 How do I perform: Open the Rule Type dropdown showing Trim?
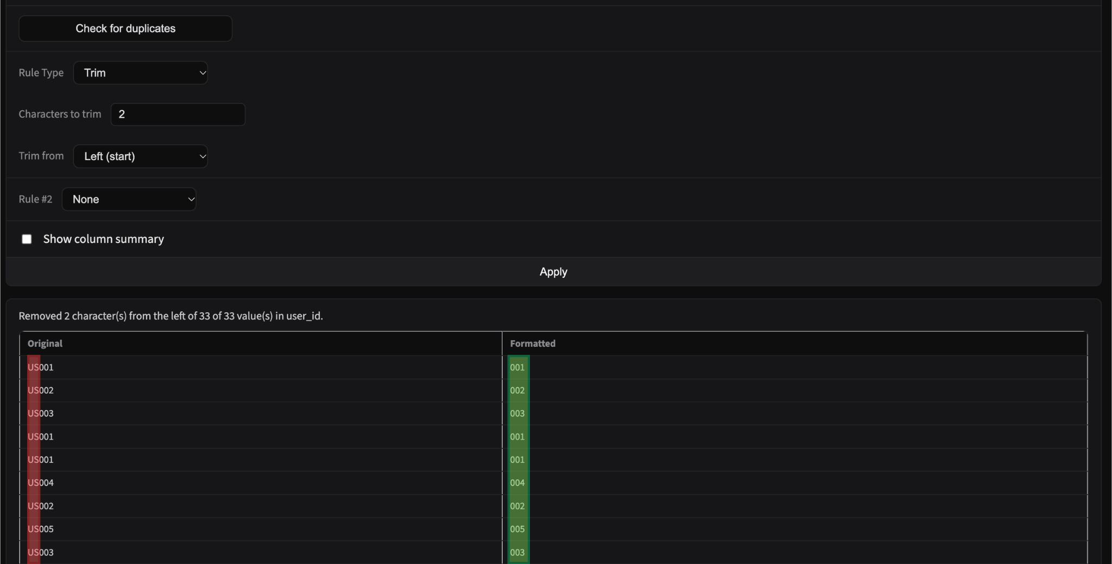point(141,73)
